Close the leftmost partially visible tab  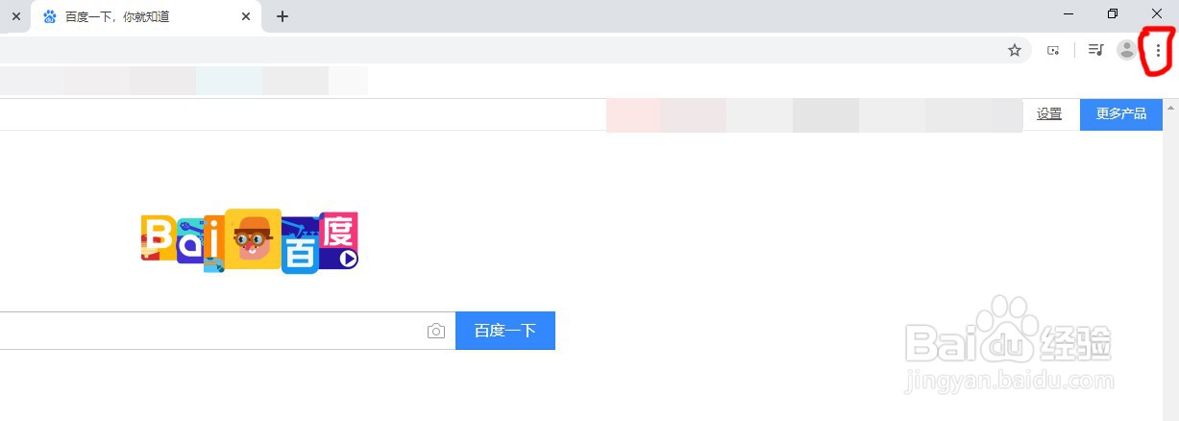click(15, 16)
